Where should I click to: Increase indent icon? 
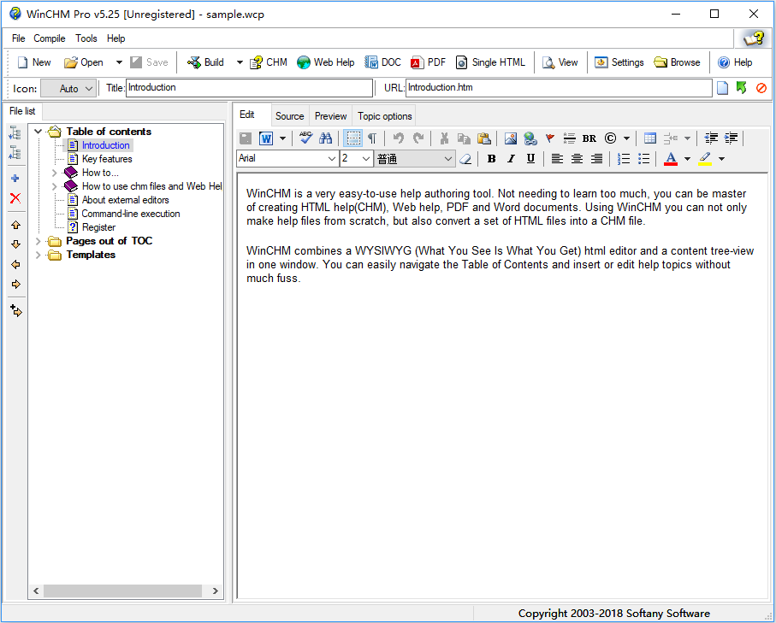tap(731, 138)
